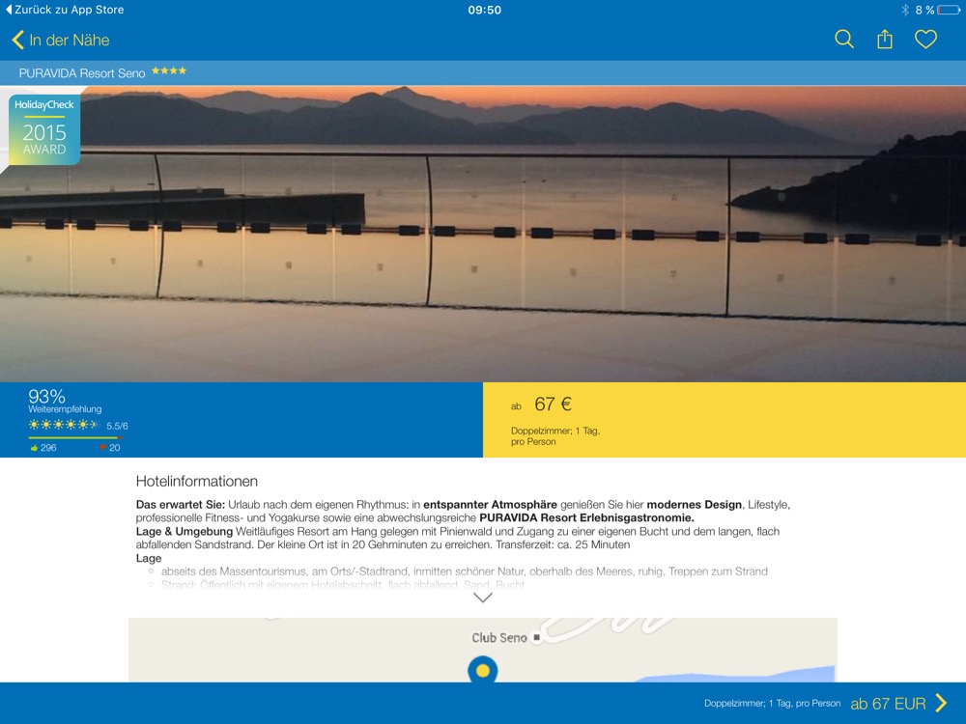Click the recommendation progress bar

75,437
